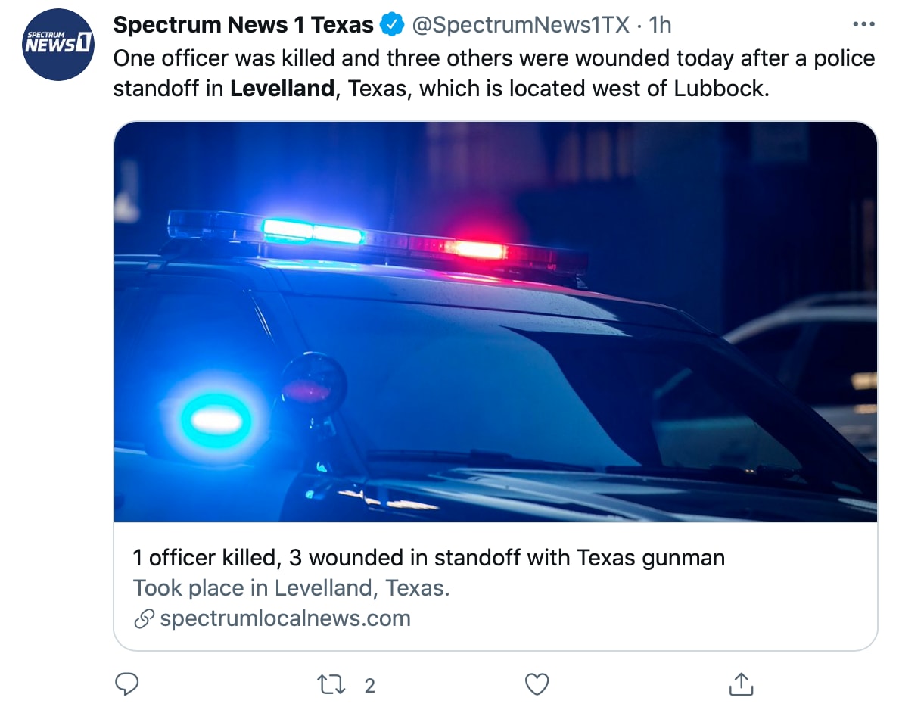Viewport: 899px width, 710px height.
Task: Visit the spectrumlocalnews.com link
Action: point(285,618)
